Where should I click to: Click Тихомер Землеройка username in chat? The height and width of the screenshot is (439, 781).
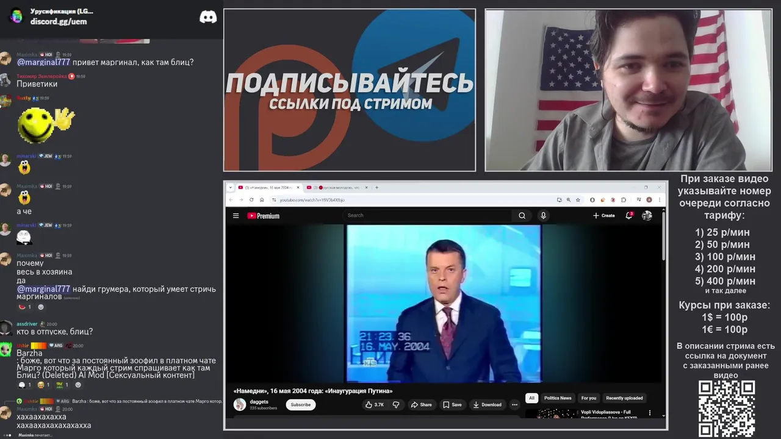tap(41, 76)
